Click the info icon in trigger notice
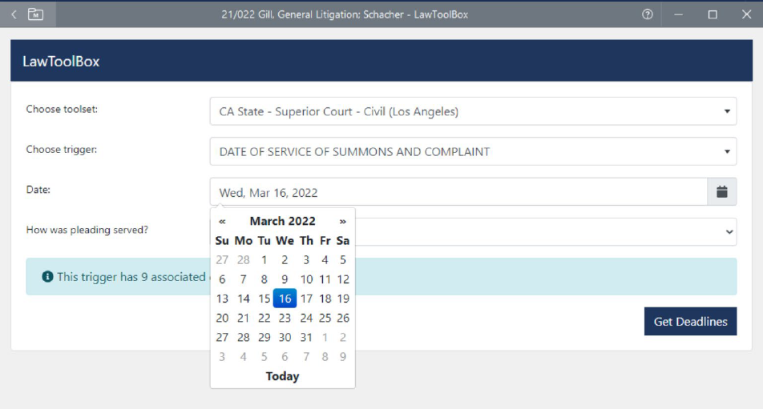This screenshot has width=763, height=409. (47, 277)
